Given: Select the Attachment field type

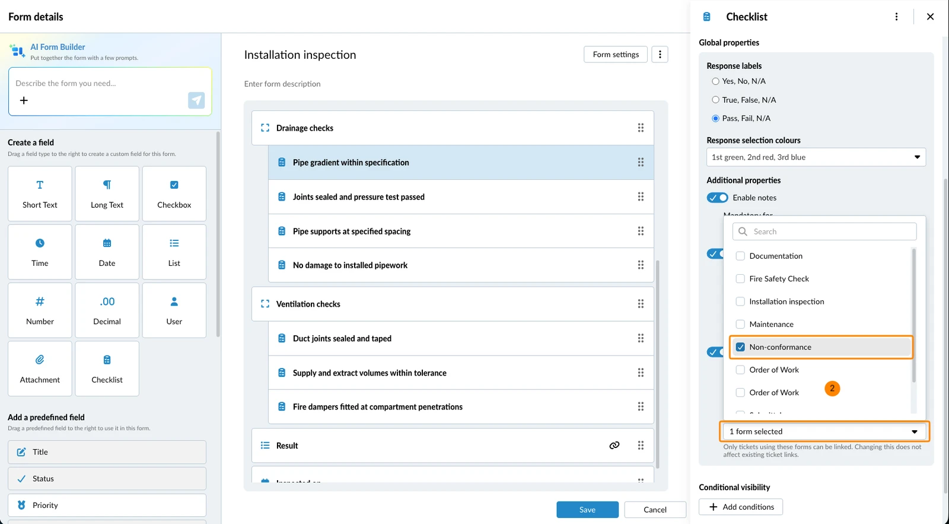Looking at the screenshot, I should click(x=40, y=368).
